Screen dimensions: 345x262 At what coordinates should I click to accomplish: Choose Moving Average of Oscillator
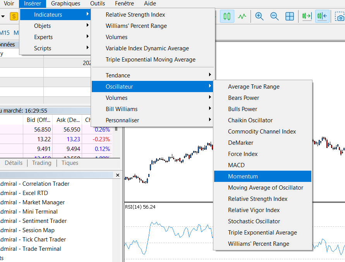click(x=263, y=187)
